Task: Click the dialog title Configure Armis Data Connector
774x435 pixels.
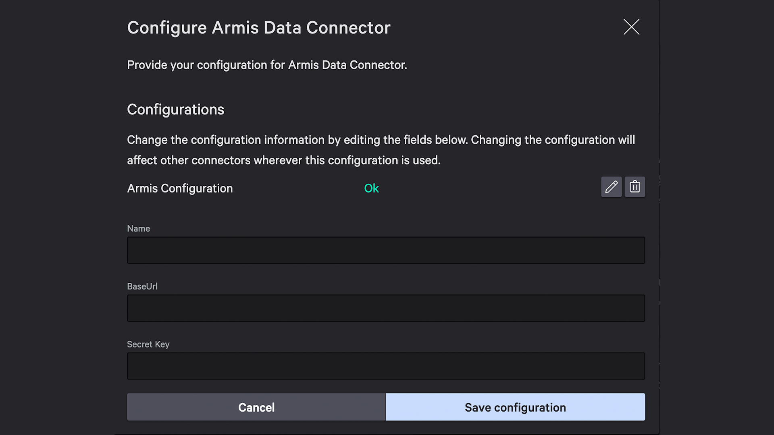Action: coord(258,28)
